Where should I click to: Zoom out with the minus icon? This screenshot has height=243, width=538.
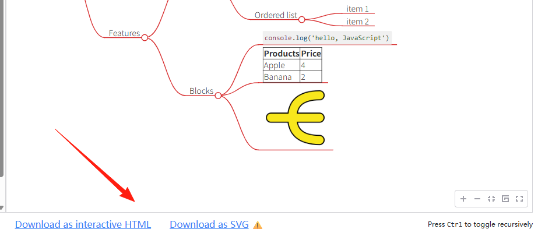tap(477, 199)
